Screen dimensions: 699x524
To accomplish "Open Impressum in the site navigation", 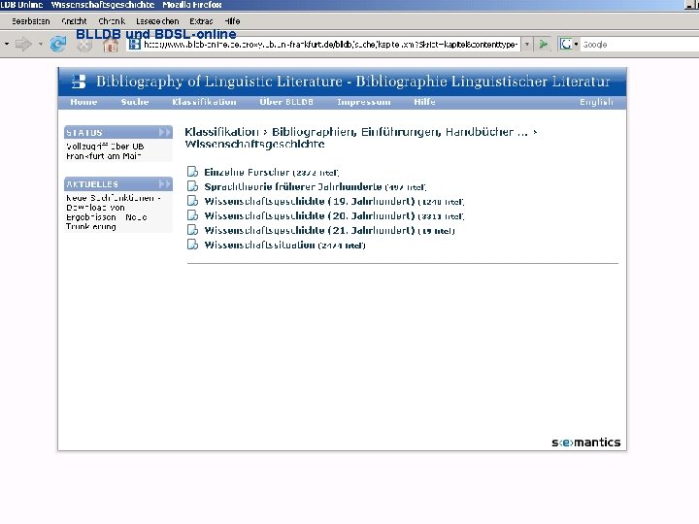I will [364, 102].
